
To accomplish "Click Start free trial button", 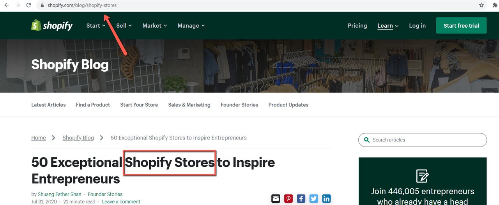I will (x=461, y=26).
